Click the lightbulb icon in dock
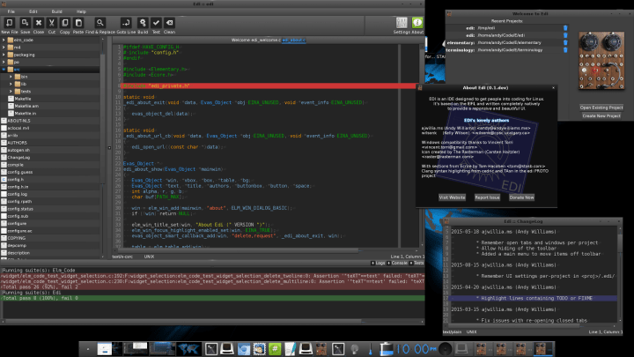 tap(355, 348)
